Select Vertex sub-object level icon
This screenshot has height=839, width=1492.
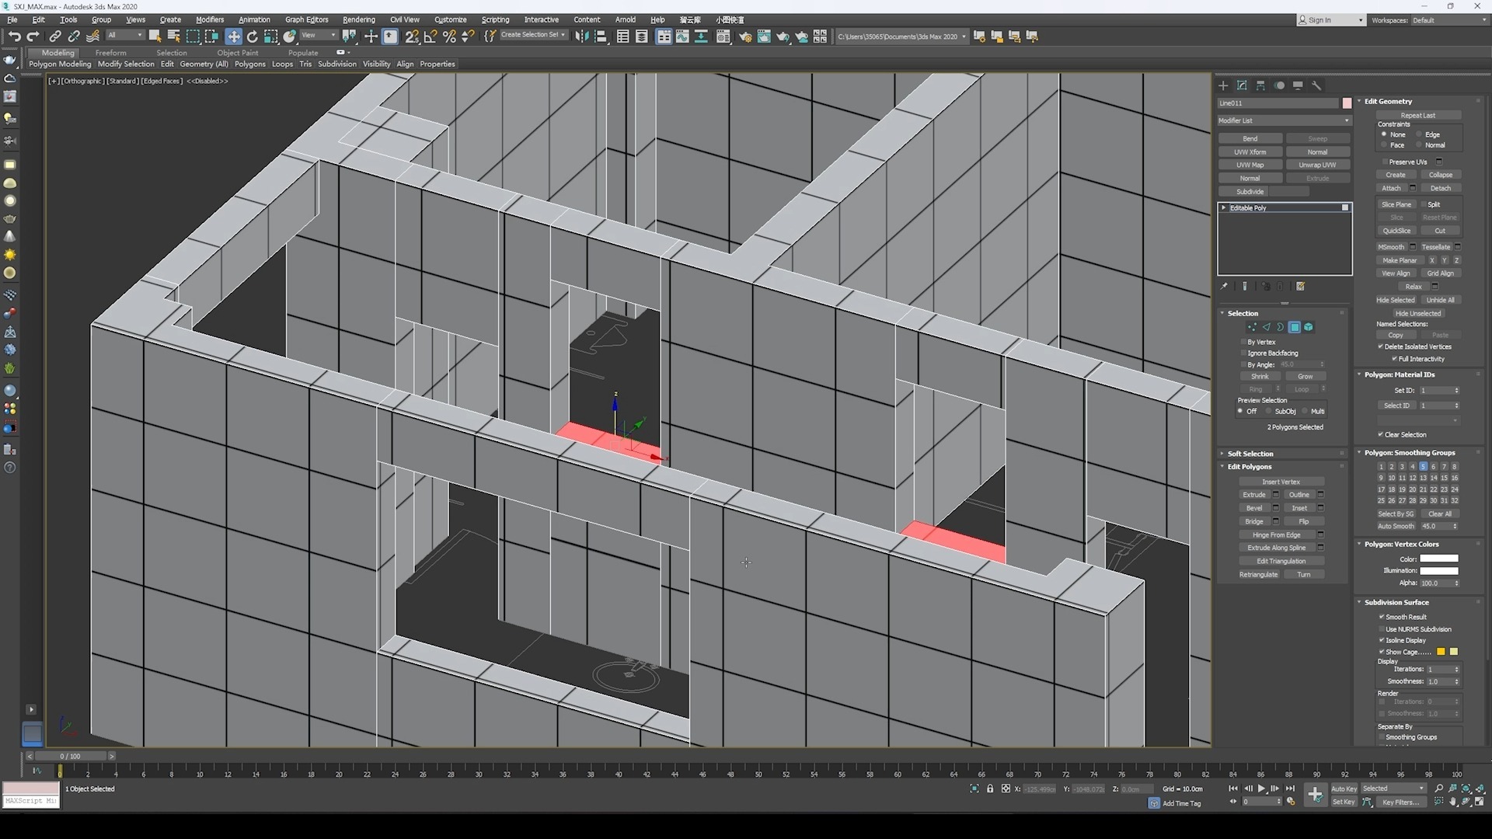pyautogui.click(x=1252, y=327)
